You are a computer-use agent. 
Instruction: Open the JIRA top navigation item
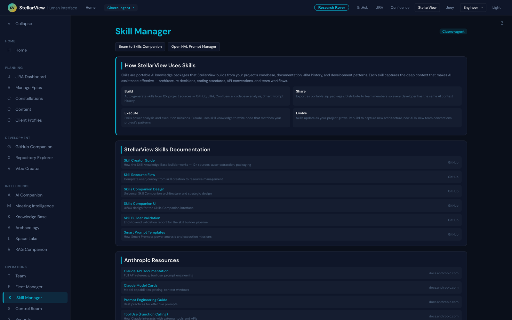380,8
